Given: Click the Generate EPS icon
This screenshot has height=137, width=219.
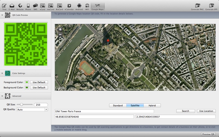Looking at the screenshot, I should 211,5.
